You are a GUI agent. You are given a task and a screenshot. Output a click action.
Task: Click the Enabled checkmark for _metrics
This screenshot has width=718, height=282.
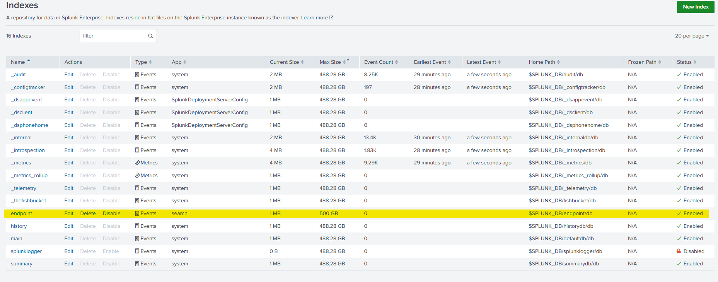pyautogui.click(x=679, y=163)
